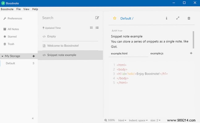Screen dimensions: 200x123
Task: Click the Trash bin icon in sidebar
Action: point(5,44)
